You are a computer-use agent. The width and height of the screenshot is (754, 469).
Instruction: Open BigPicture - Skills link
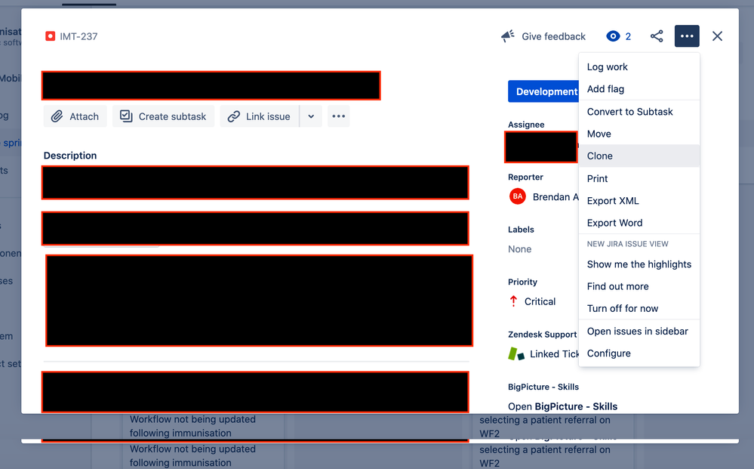click(x=562, y=406)
